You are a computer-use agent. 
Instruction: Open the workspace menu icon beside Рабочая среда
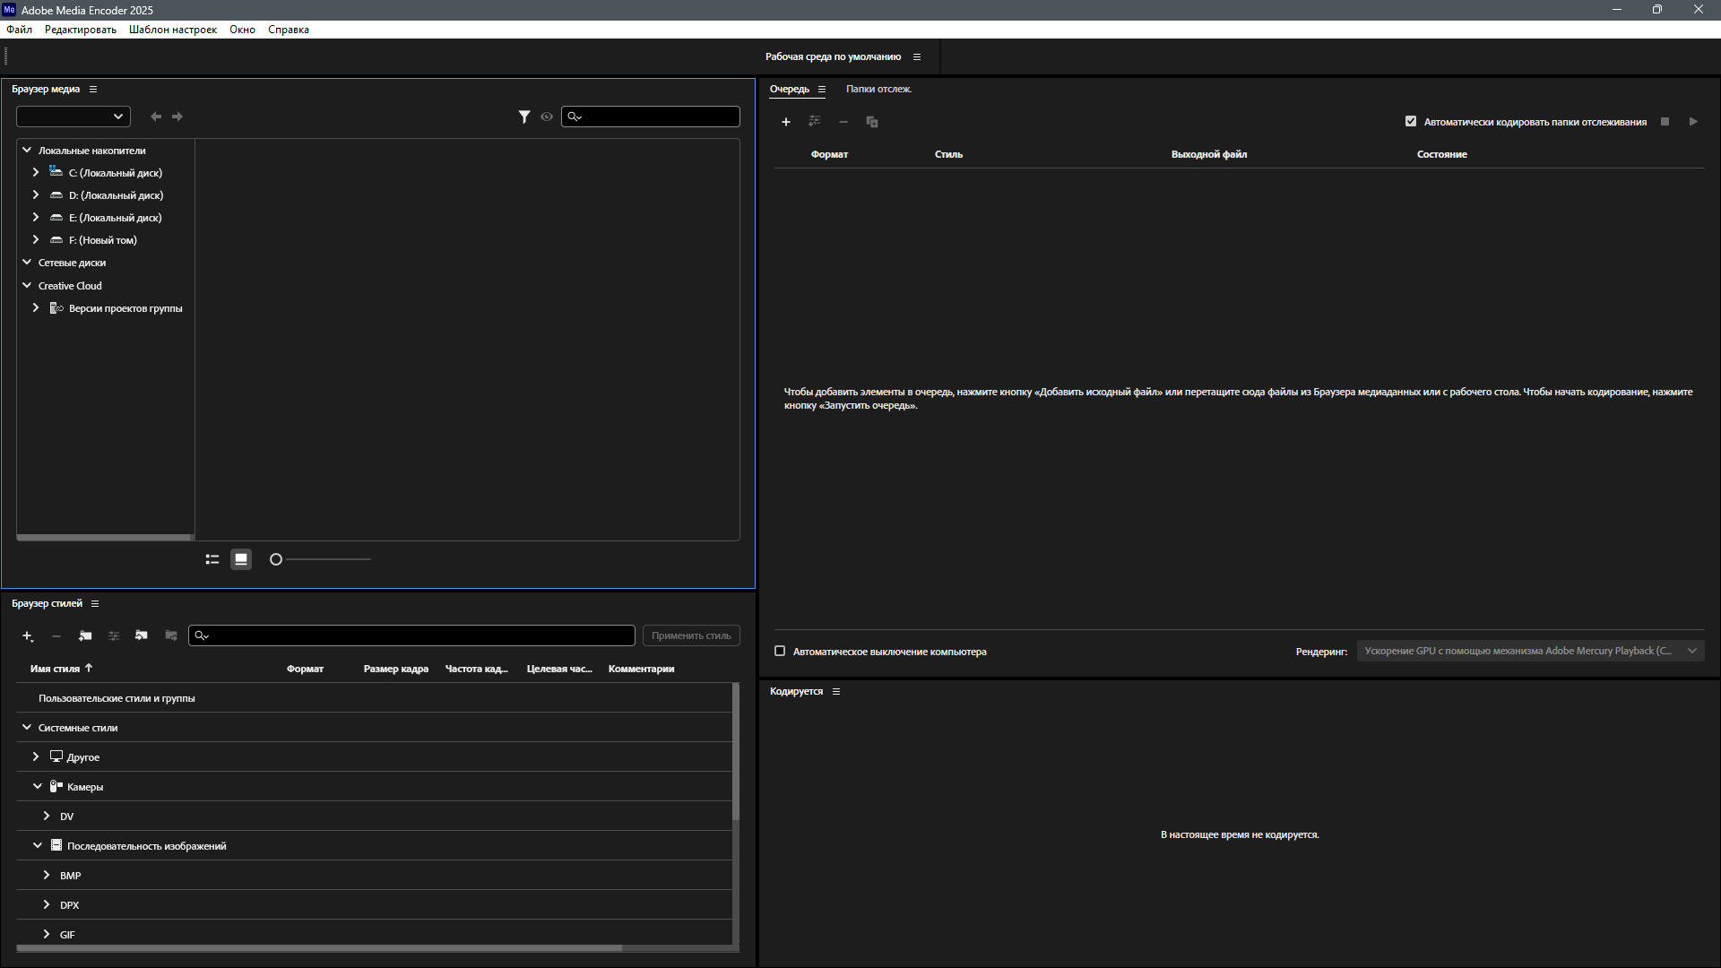pos(917,56)
